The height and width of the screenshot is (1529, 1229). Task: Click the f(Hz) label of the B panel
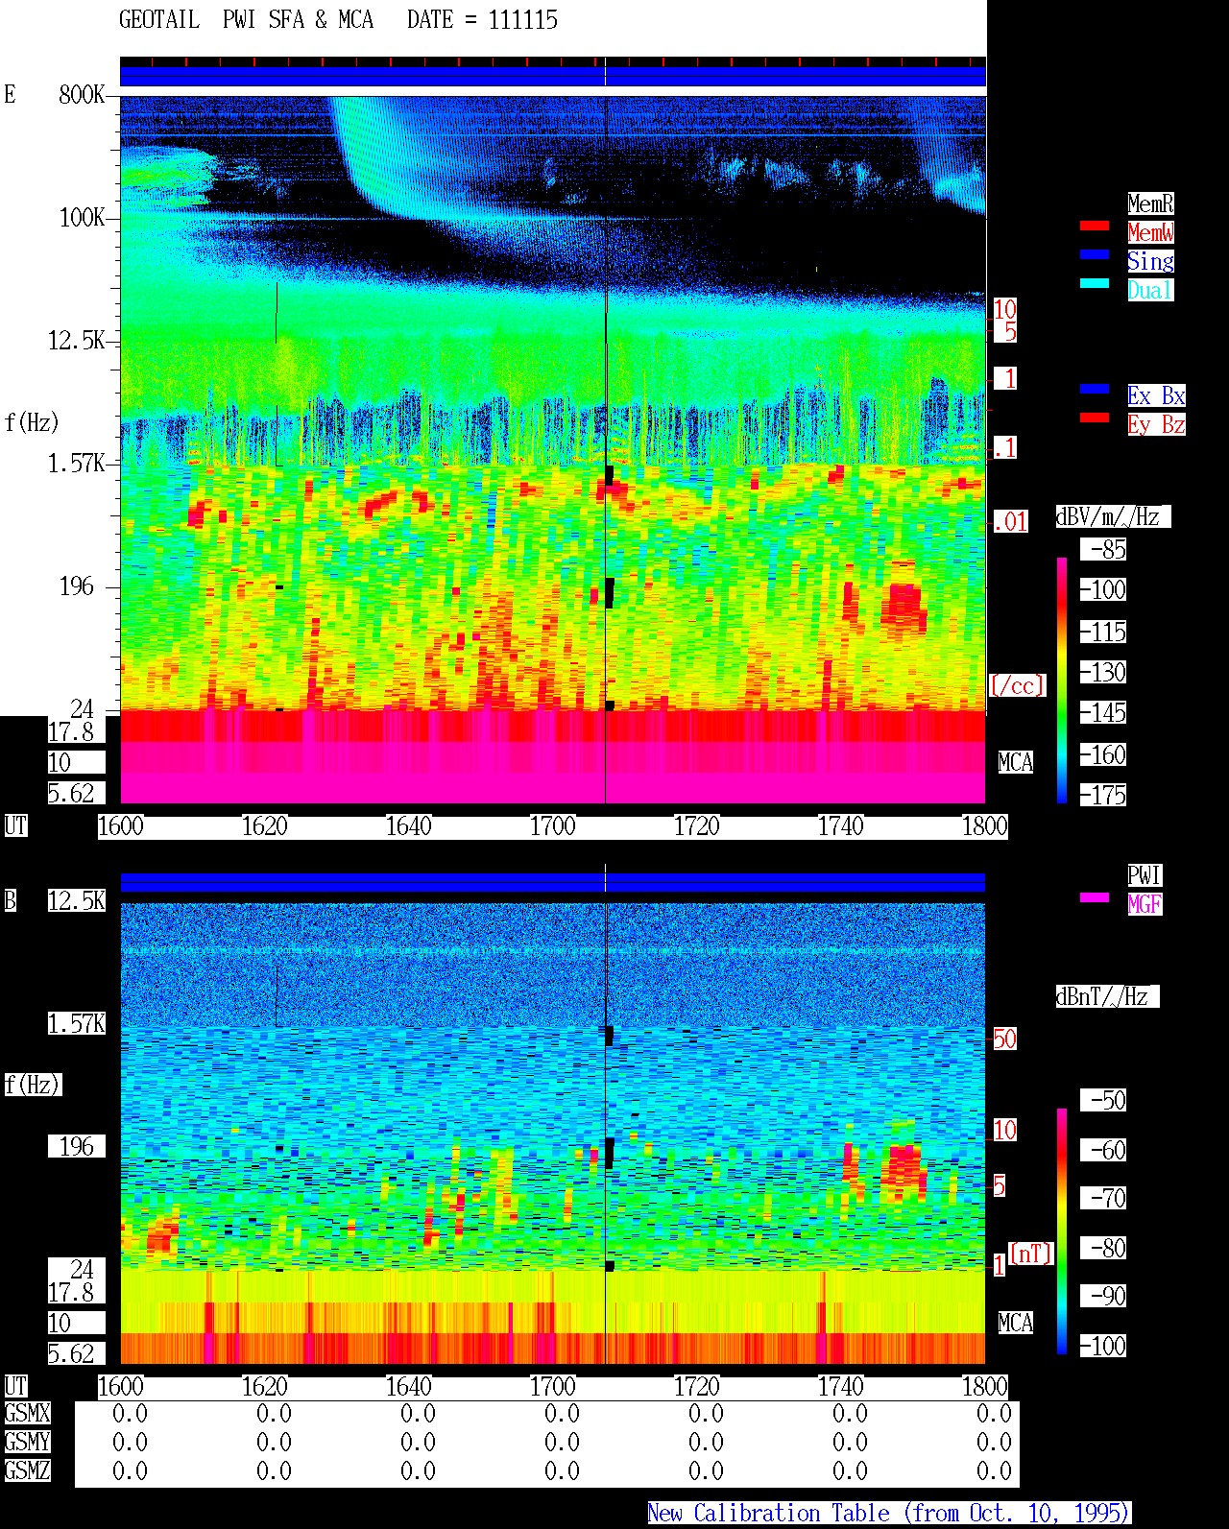[x=33, y=1086]
